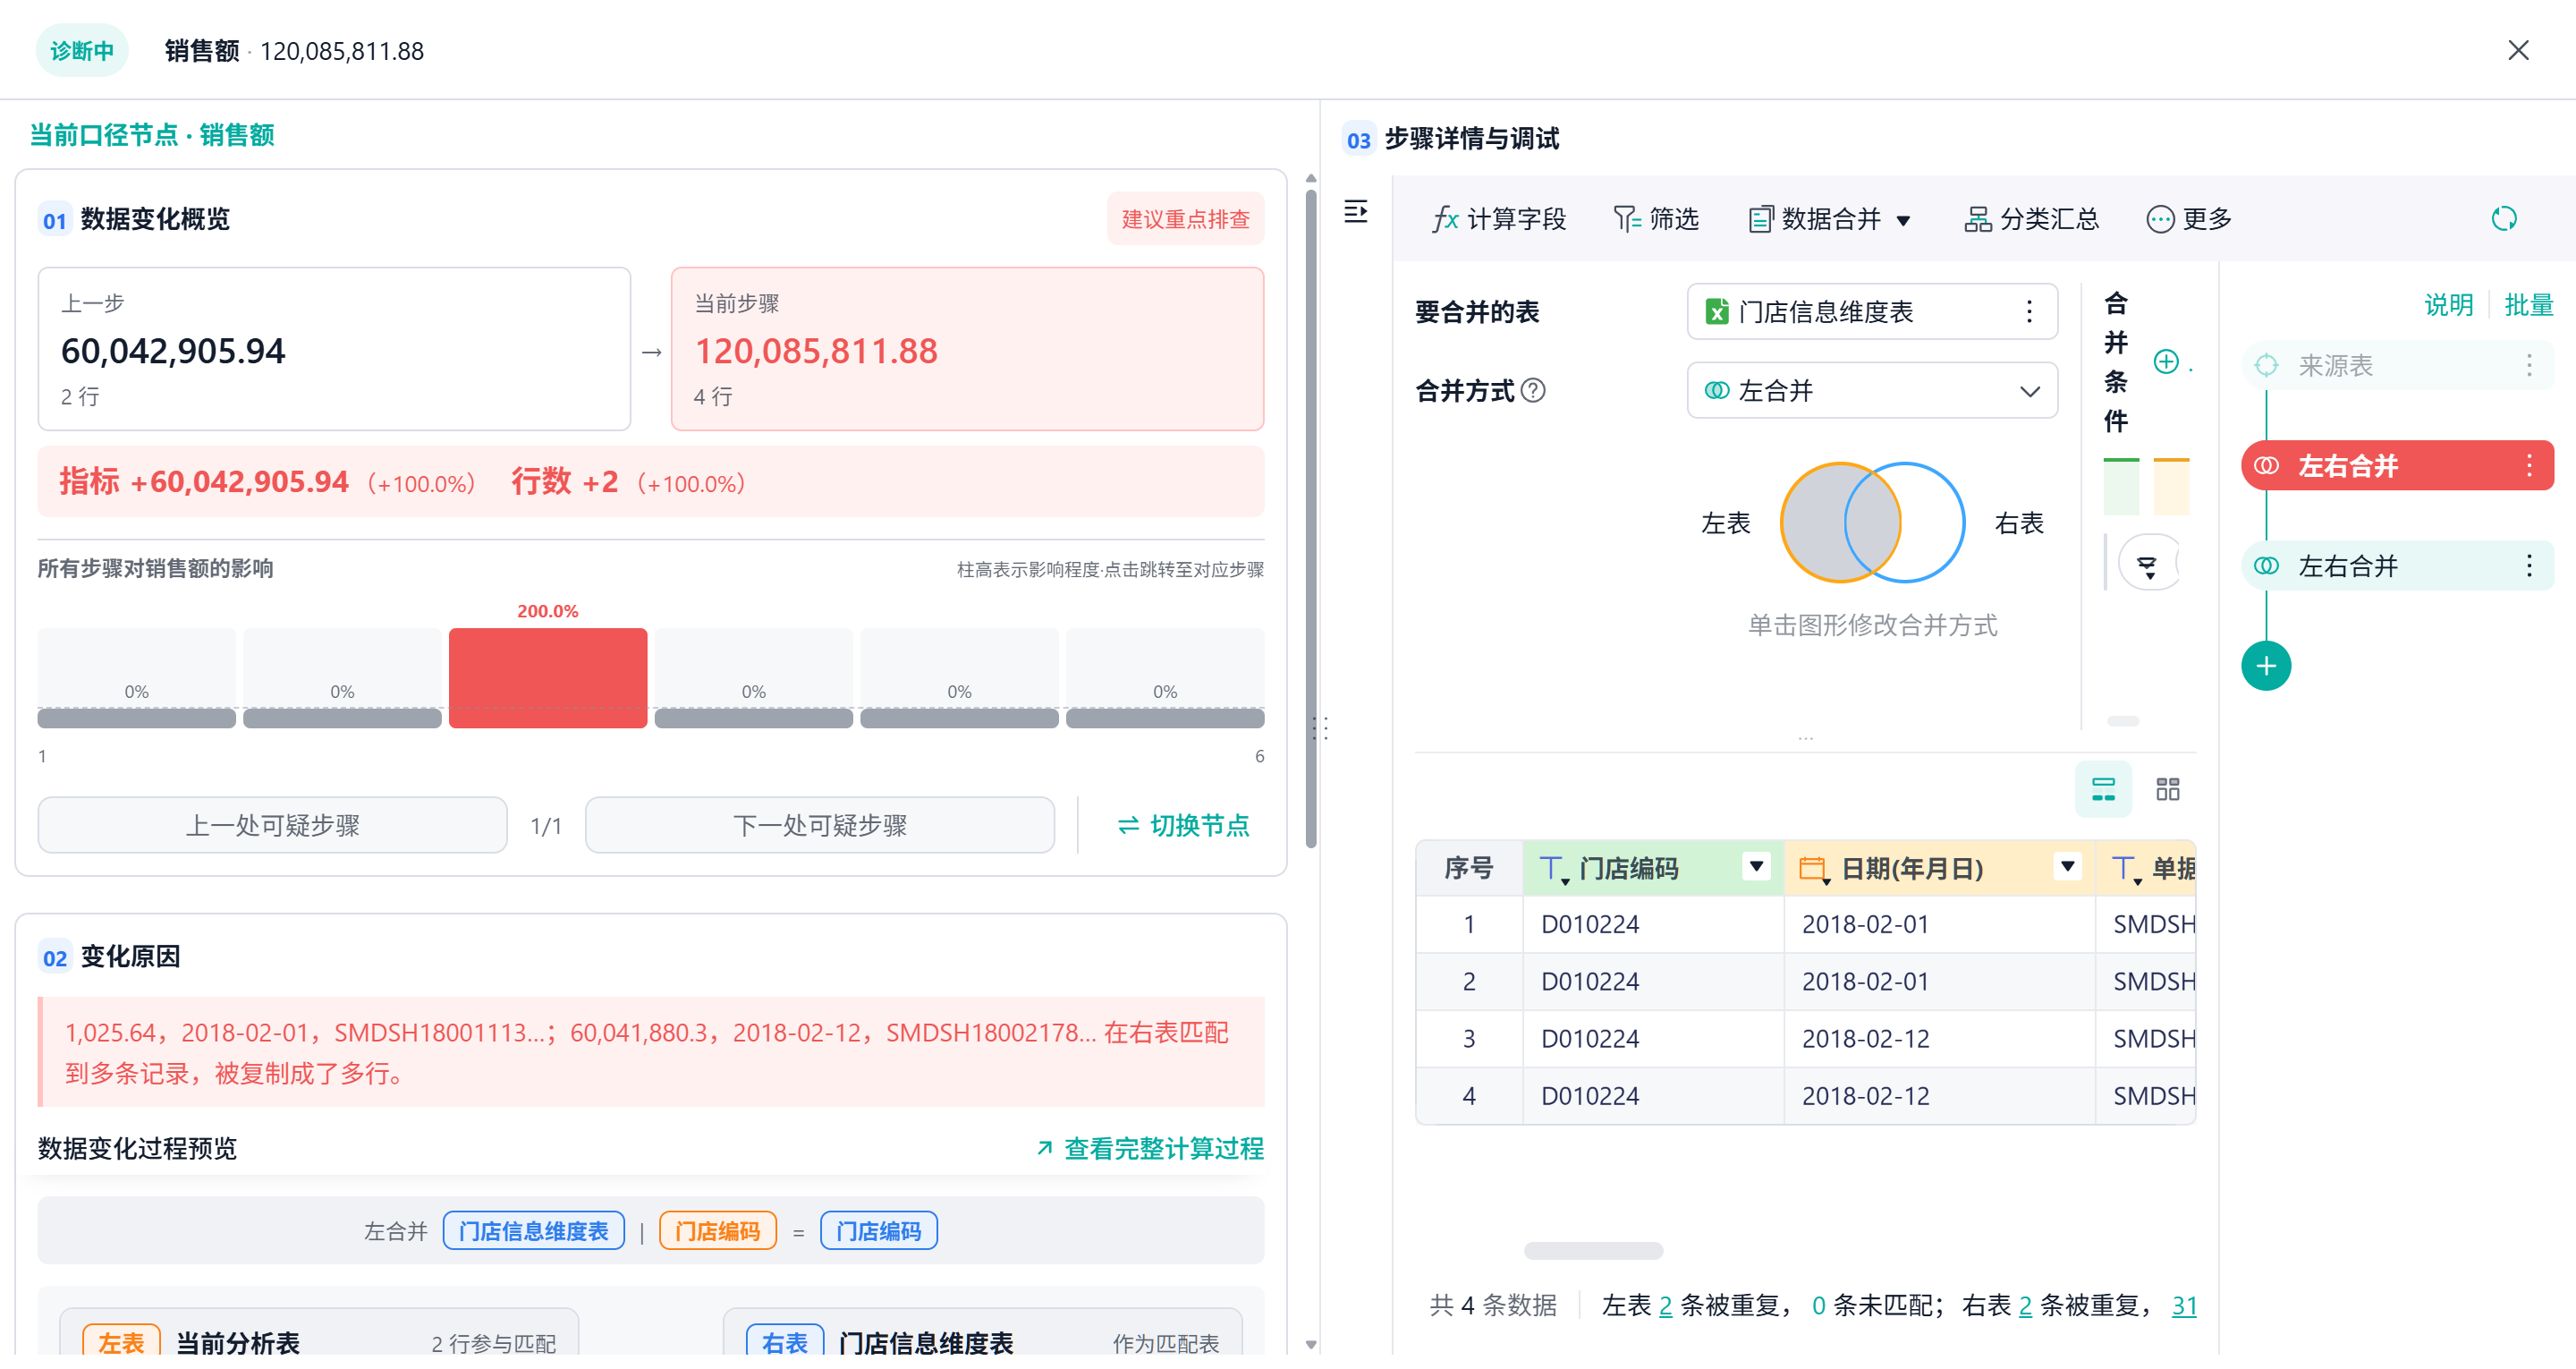Toggle the sidebar collapse lines icon

1356,212
